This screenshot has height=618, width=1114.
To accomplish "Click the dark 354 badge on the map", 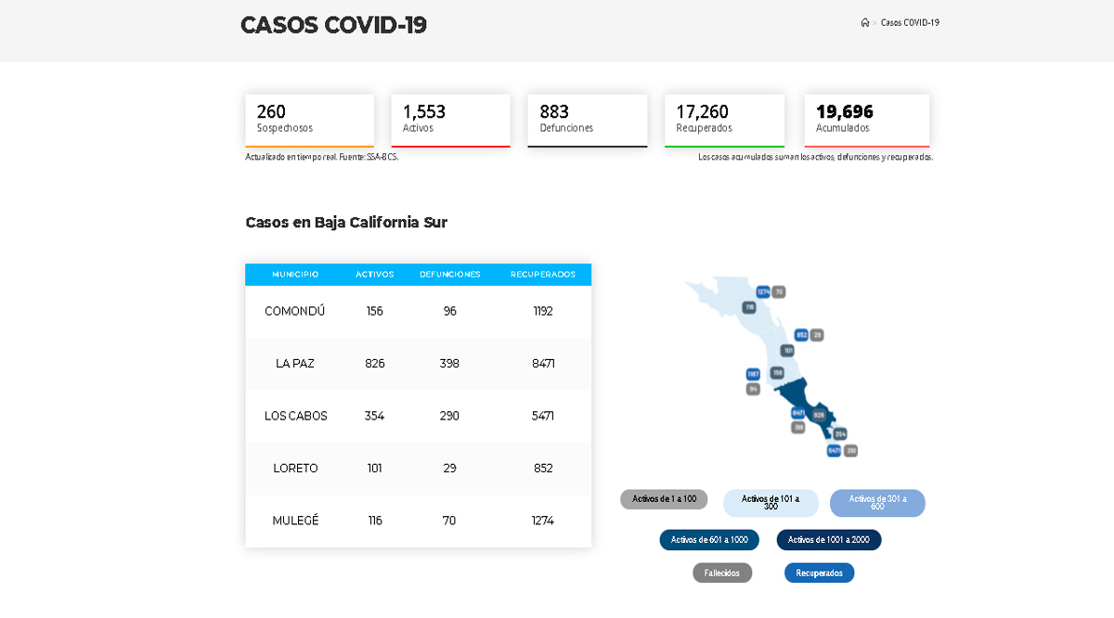I will coord(839,434).
